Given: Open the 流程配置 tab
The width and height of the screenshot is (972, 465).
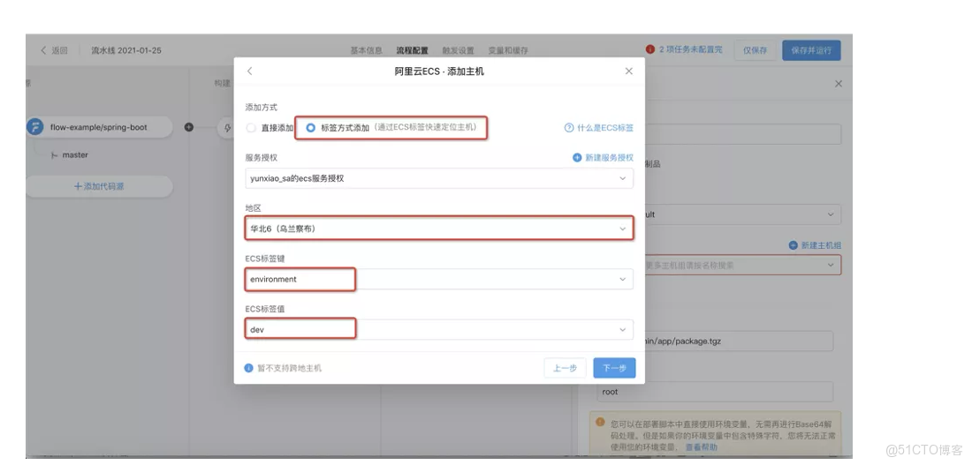Looking at the screenshot, I should click(413, 51).
